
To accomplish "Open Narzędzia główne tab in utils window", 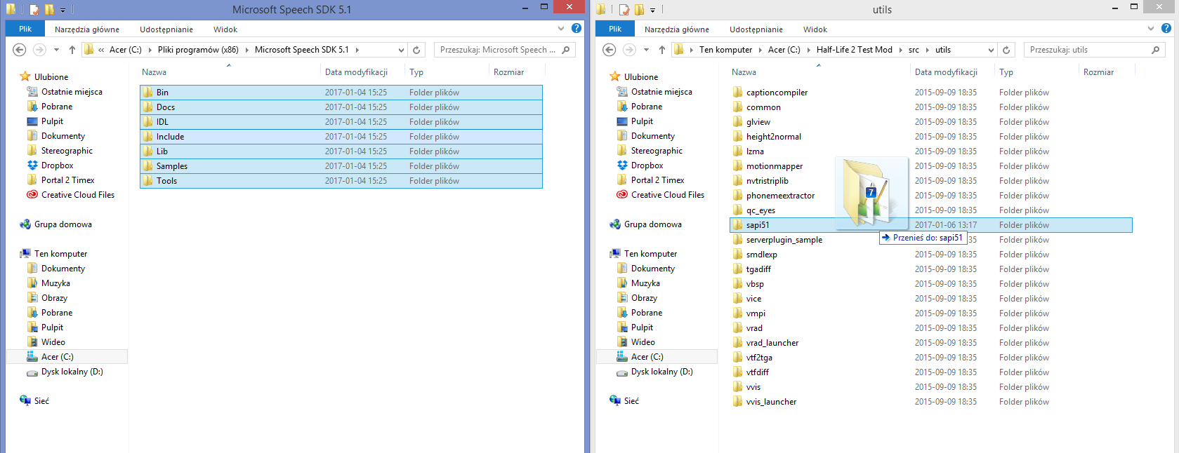I will click(677, 29).
